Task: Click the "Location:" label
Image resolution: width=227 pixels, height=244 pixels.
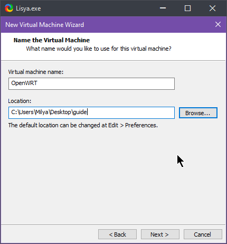Action: [x=20, y=101]
